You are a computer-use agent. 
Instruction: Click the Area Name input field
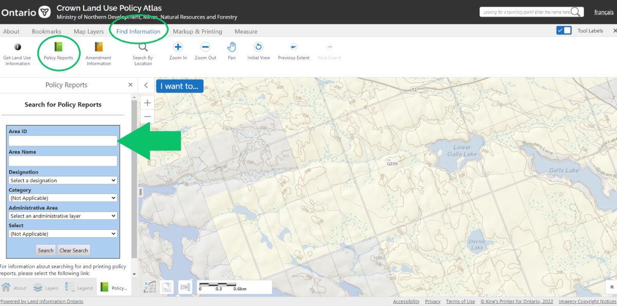tap(63, 161)
